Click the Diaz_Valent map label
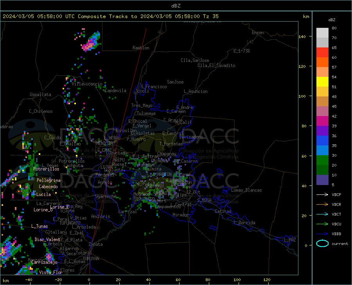Image resolution: width=352 pixels, height=285 pixels. click(x=47, y=240)
